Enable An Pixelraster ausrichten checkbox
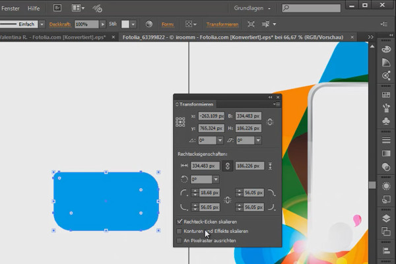The width and height of the screenshot is (396, 264). click(180, 240)
